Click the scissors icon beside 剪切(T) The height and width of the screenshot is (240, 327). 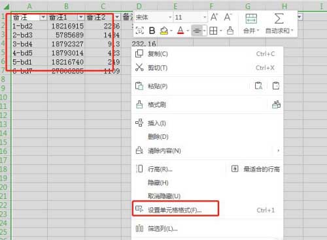click(x=139, y=67)
